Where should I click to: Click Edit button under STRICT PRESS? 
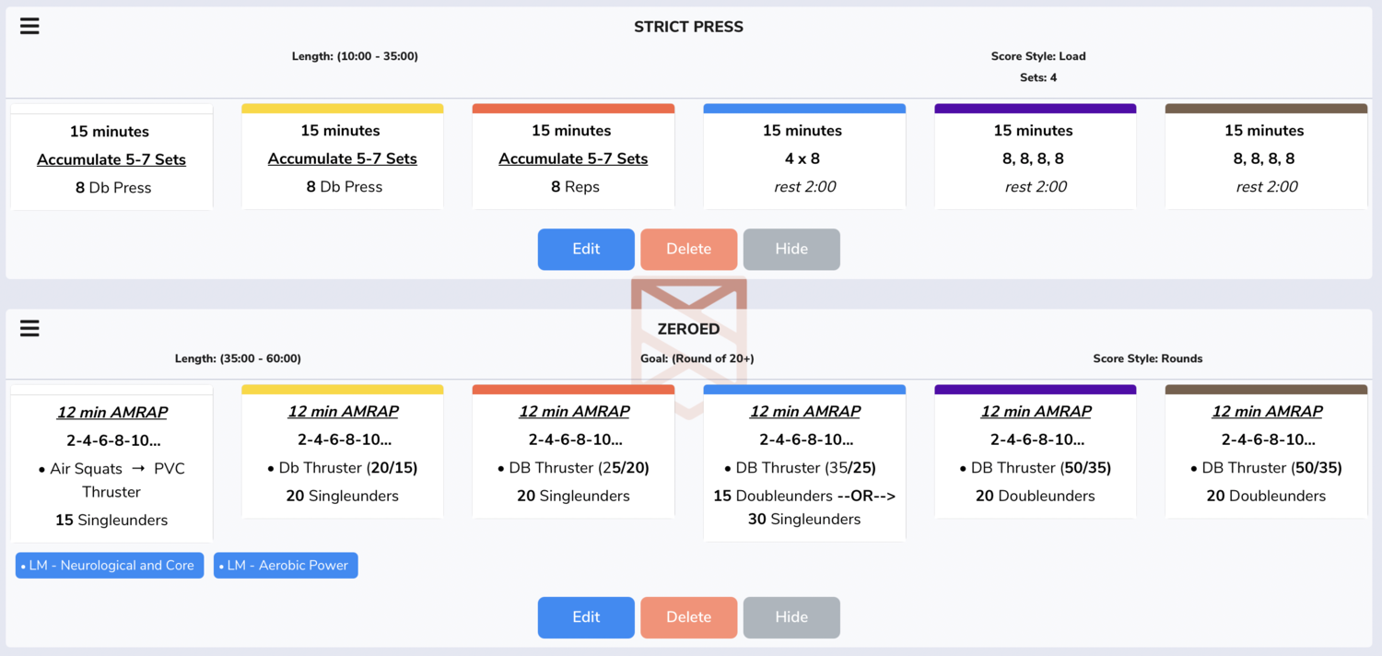[x=586, y=249]
